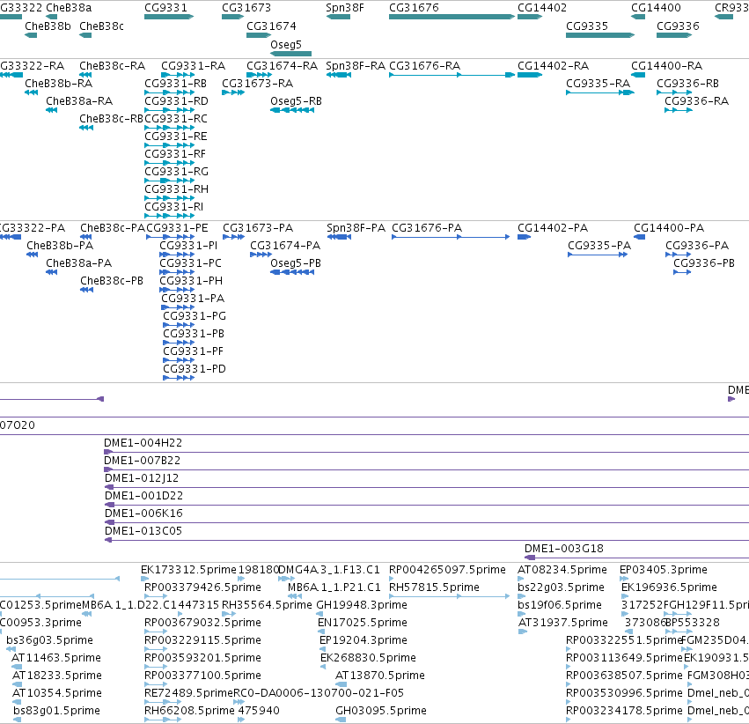The width and height of the screenshot is (749, 724).
Task: Select EST GH03095.5prime
Action: click(x=381, y=711)
